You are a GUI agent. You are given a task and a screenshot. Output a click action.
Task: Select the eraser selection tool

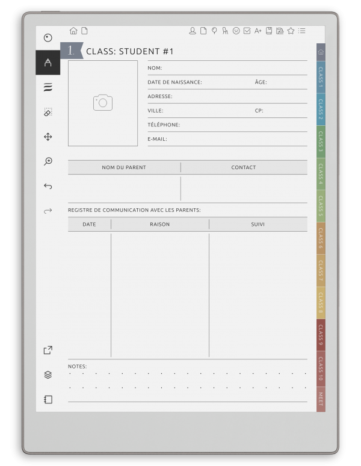point(48,112)
